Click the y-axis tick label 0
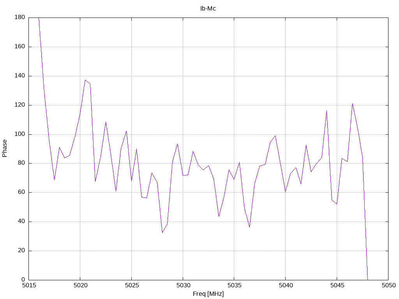Viewport: 399px width, 299px height. point(23,280)
